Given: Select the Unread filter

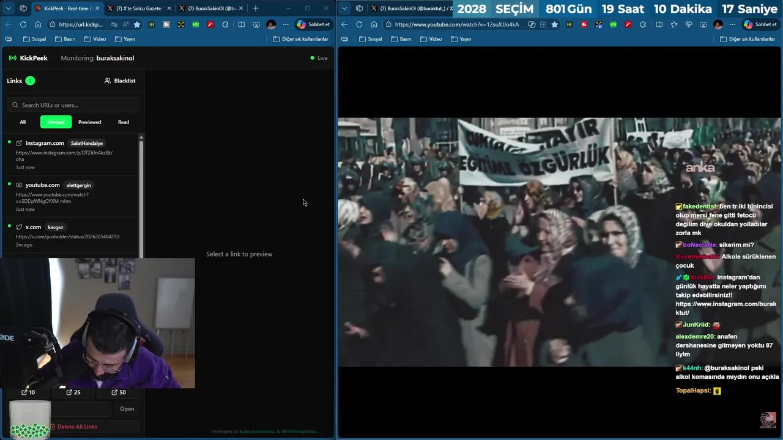Looking at the screenshot, I should tap(56, 122).
